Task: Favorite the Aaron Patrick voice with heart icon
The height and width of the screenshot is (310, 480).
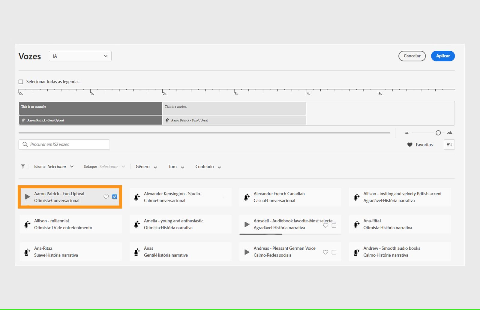Action: [x=106, y=197]
